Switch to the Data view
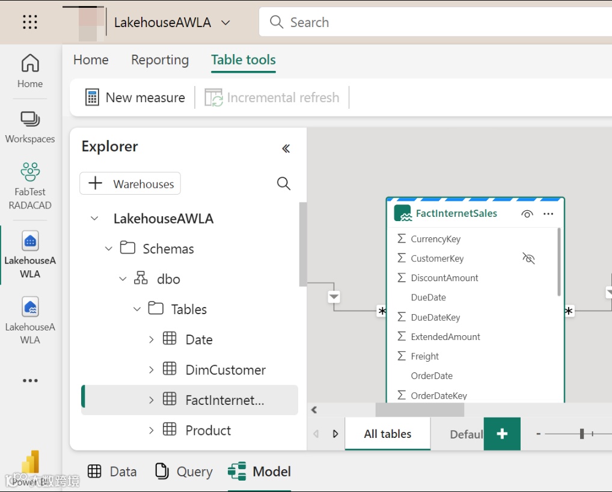The width and height of the screenshot is (612, 492). pos(112,472)
